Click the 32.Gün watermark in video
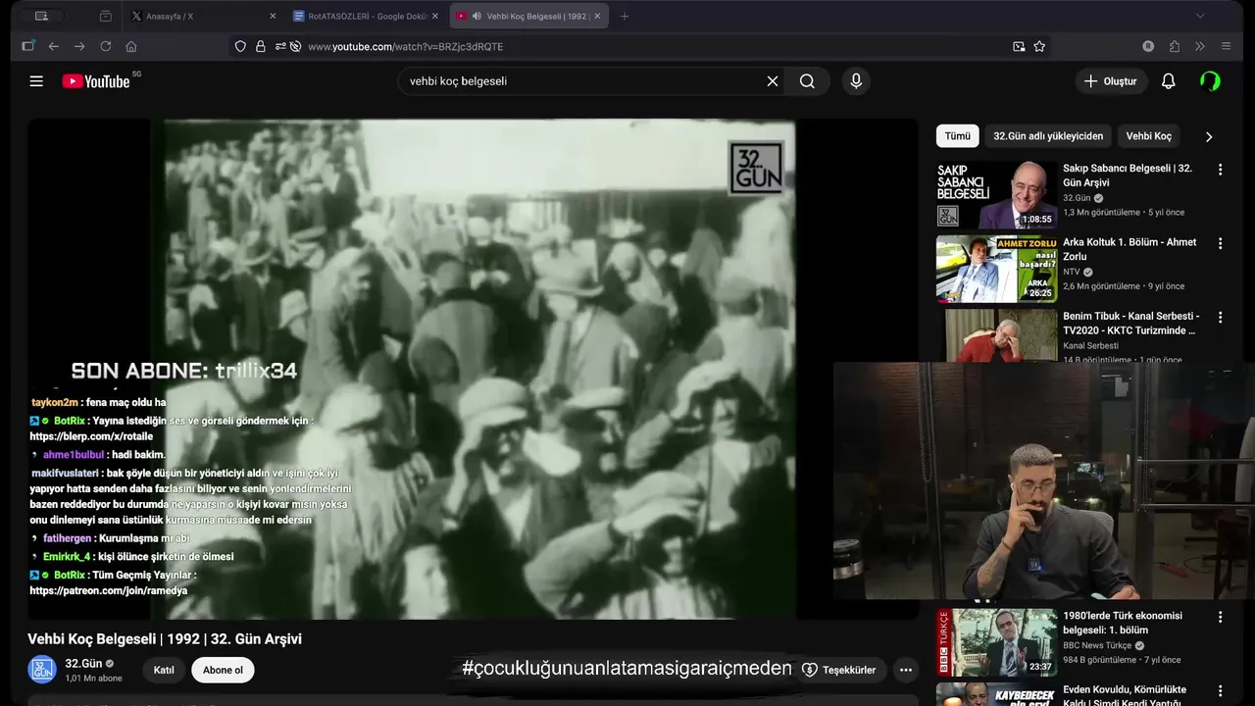Image resolution: width=1255 pixels, height=706 pixels. click(x=755, y=168)
